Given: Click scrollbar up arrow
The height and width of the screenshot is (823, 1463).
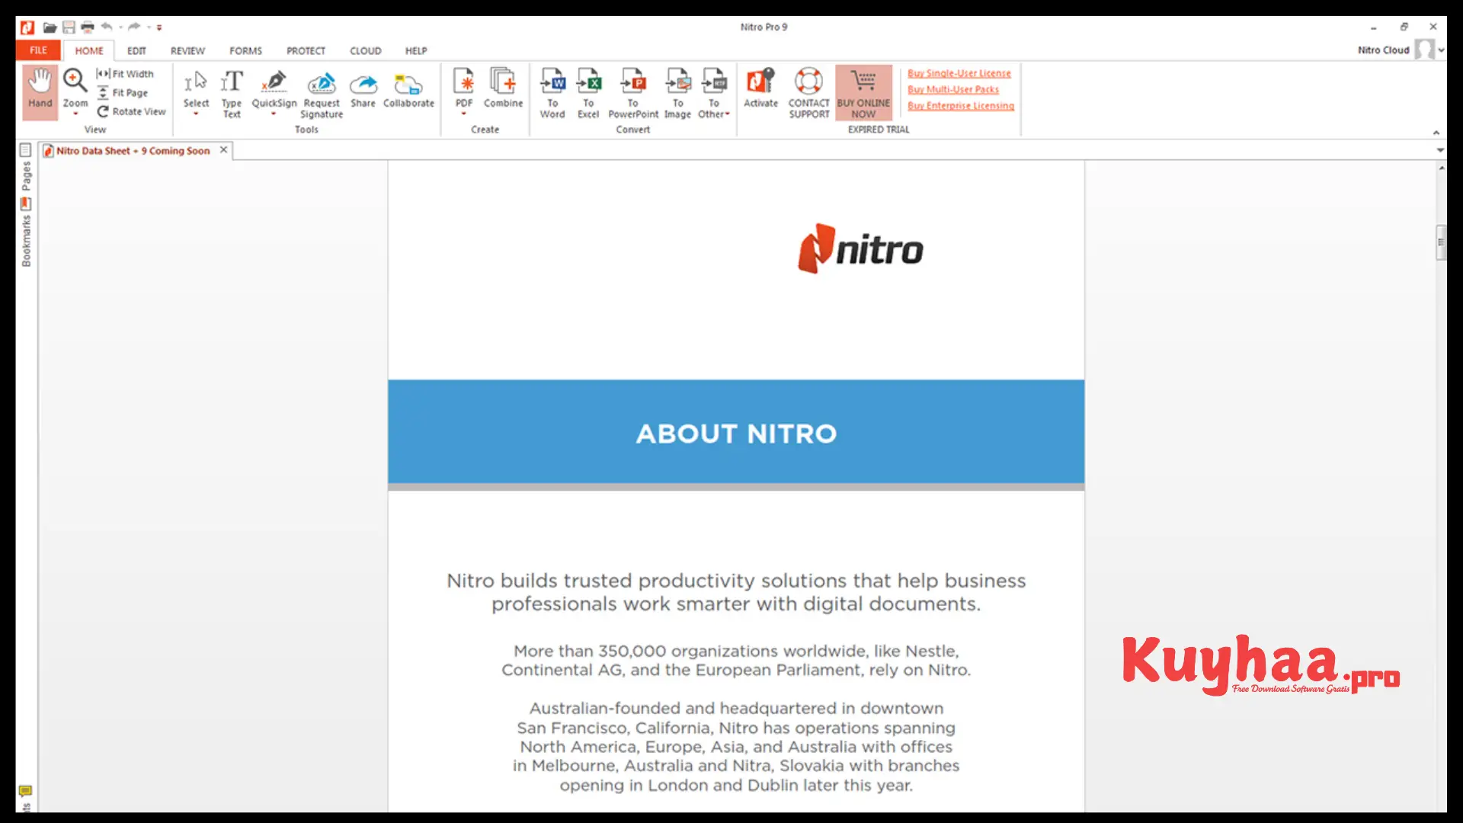Looking at the screenshot, I should point(1442,168).
